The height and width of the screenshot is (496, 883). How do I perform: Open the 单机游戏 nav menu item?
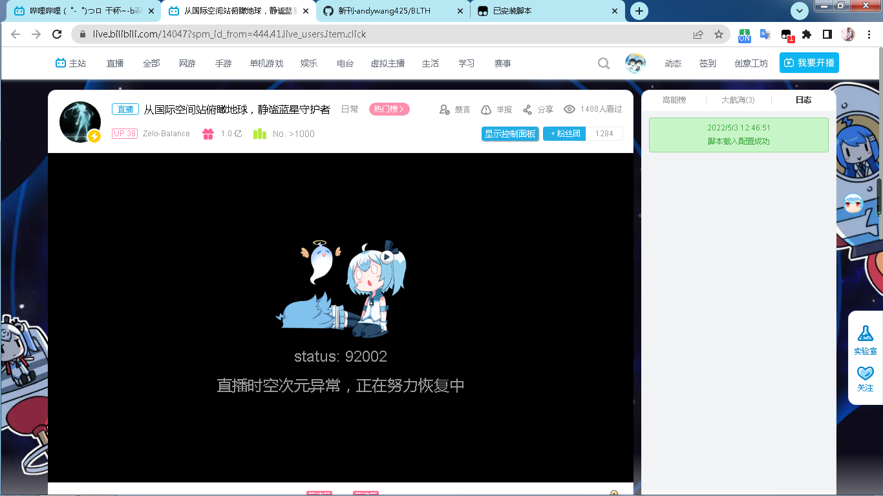tap(266, 63)
